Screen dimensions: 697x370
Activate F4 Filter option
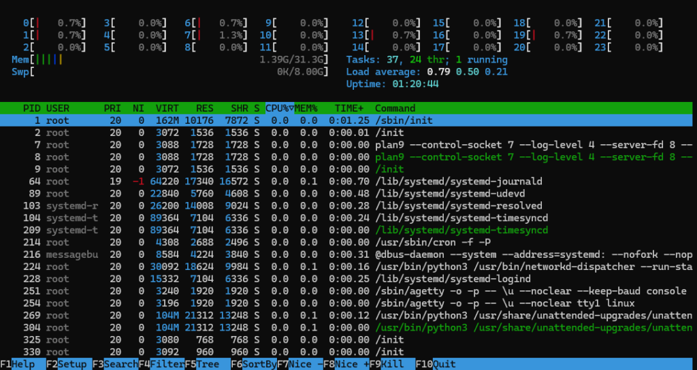pyautogui.click(x=161, y=365)
